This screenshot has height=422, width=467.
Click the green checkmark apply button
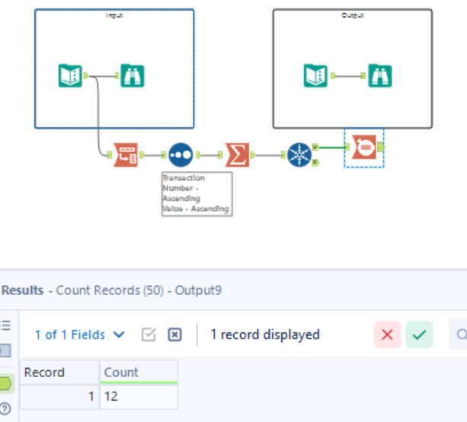click(x=419, y=335)
